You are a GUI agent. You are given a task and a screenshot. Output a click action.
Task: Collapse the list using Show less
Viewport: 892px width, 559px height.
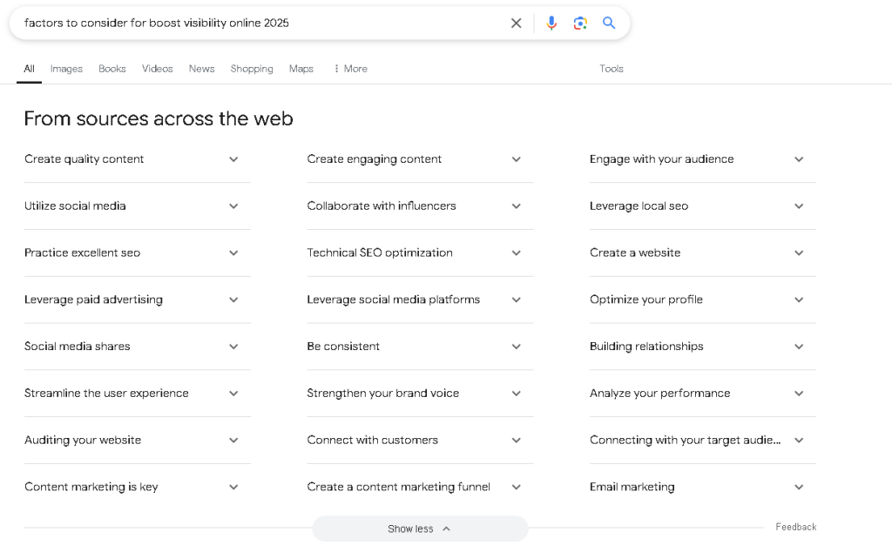[420, 529]
